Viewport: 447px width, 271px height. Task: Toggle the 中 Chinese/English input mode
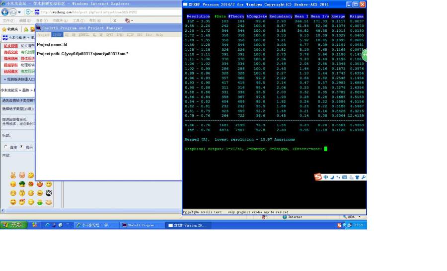(x=325, y=177)
